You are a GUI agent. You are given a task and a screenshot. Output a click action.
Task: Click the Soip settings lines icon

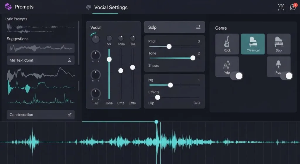(x=198, y=27)
